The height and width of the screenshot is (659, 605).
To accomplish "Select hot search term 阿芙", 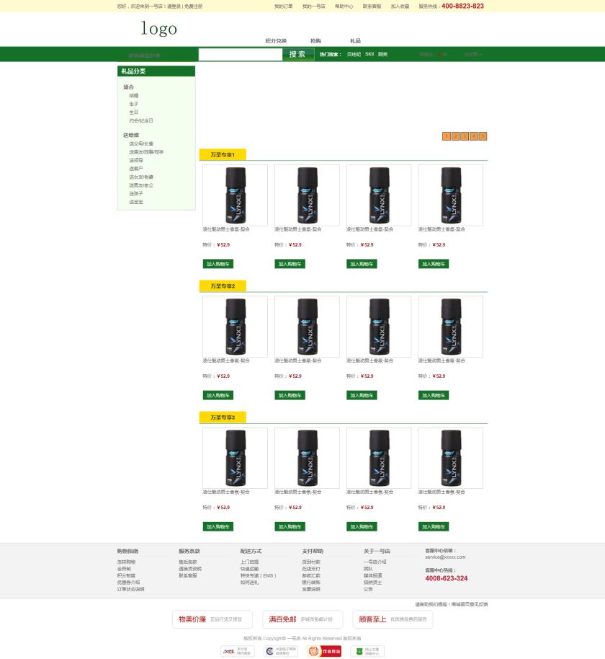I will pyautogui.click(x=382, y=54).
